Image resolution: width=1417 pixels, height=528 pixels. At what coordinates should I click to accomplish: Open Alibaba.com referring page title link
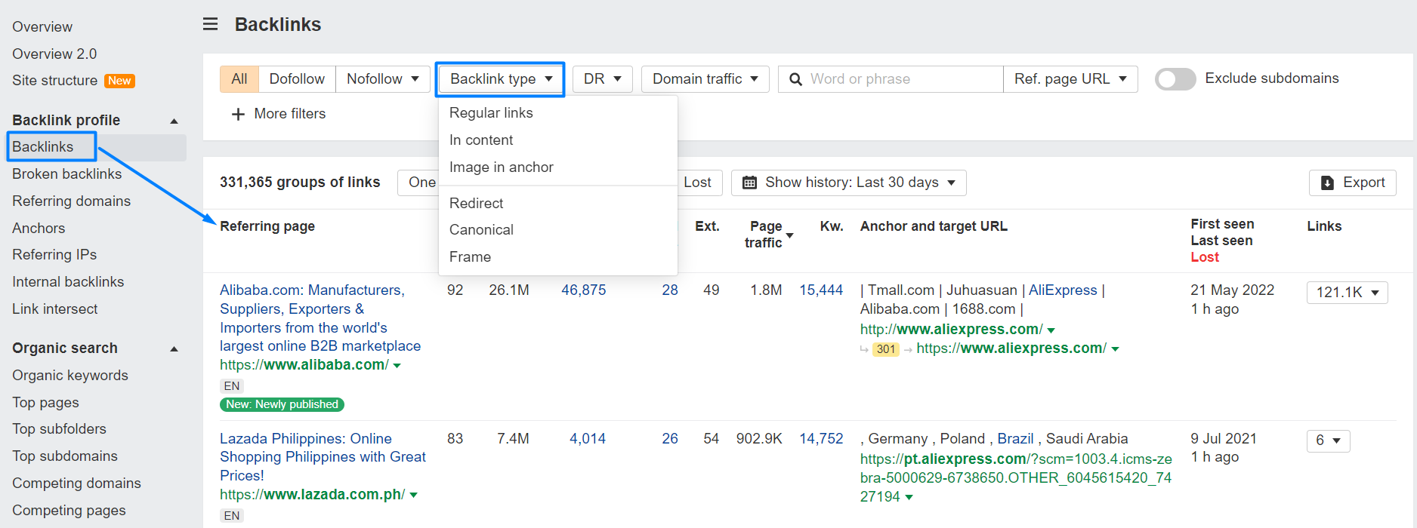pyautogui.click(x=320, y=318)
